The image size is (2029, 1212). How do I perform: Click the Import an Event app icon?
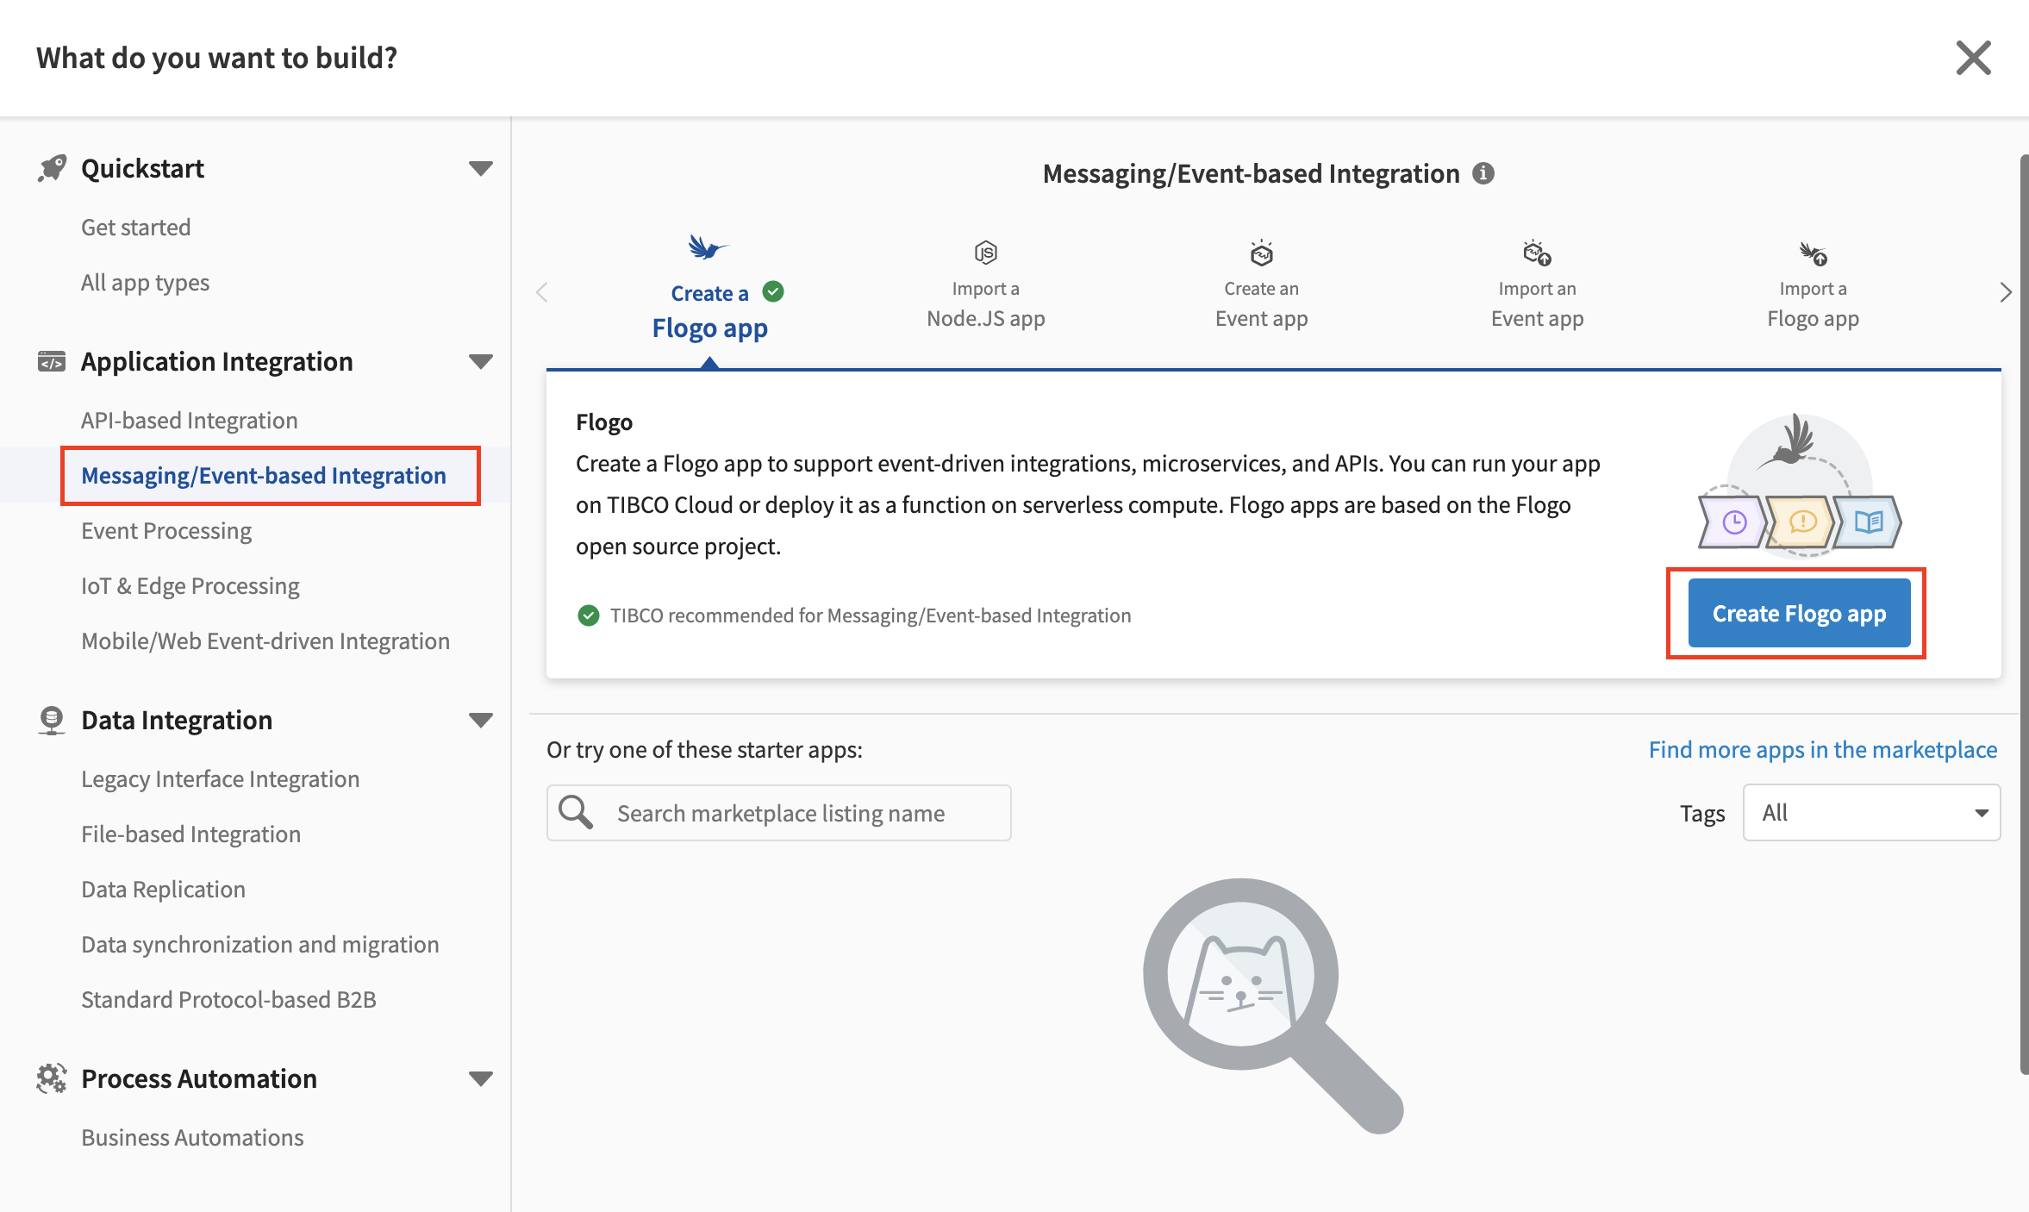[x=1537, y=253]
